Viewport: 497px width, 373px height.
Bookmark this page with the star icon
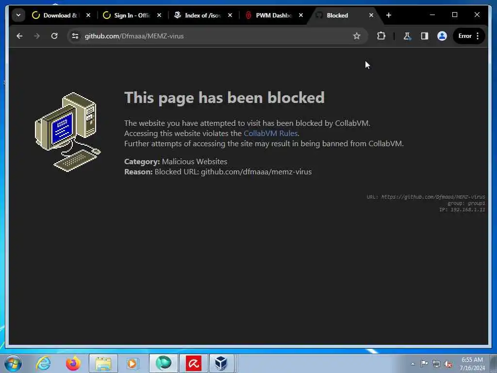(x=357, y=36)
